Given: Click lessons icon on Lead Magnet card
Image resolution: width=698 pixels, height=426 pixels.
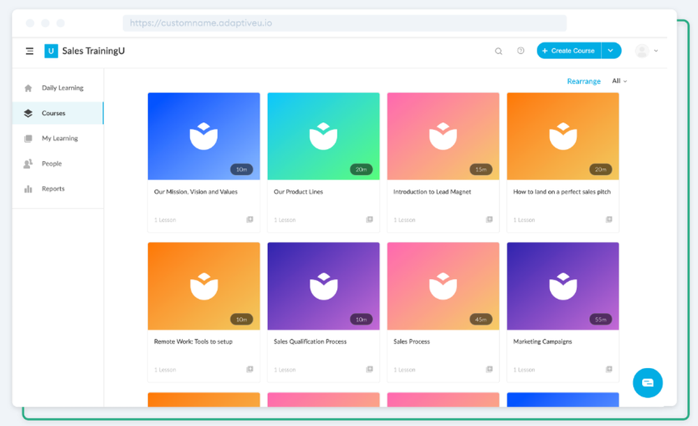Looking at the screenshot, I should 489,220.
